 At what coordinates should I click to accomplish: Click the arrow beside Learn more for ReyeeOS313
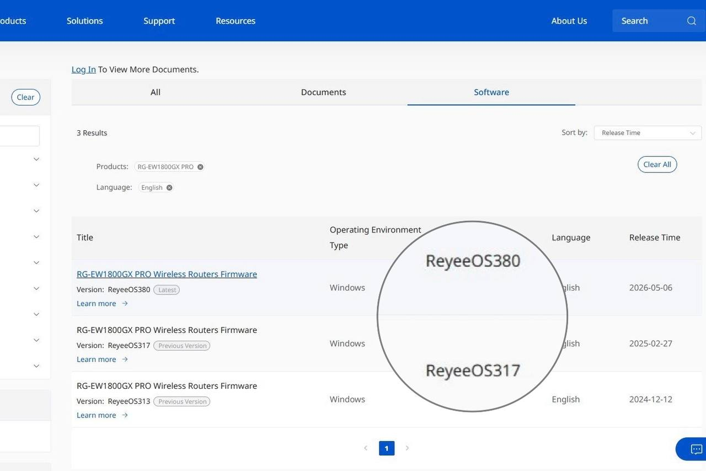[125, 415]
